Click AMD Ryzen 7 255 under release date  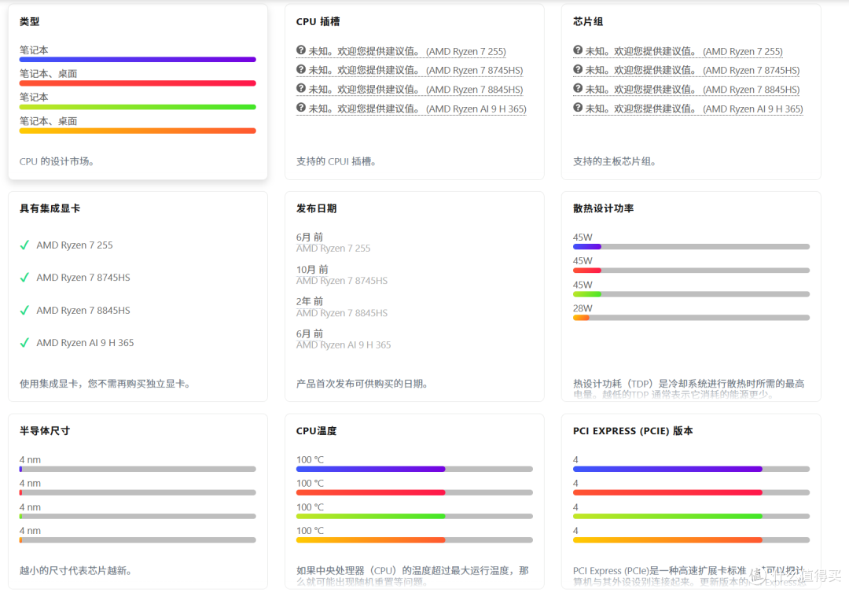pos(333,249)
